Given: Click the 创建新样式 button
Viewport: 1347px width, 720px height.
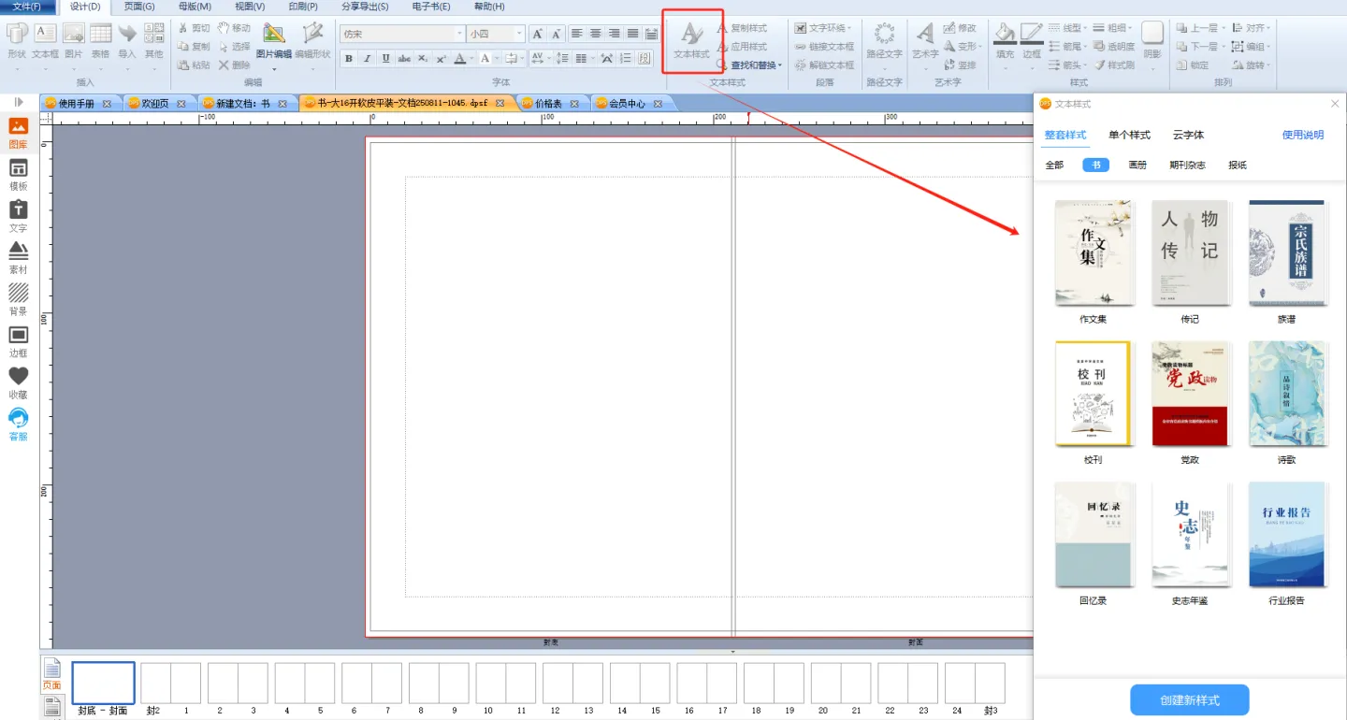Looking at the screenshot, I should click(1189, 700).
